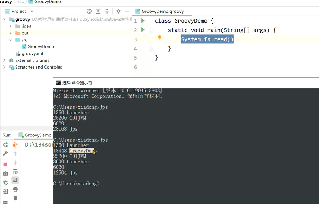Select groovy.iml file in project tree

(x=32, y=53)
